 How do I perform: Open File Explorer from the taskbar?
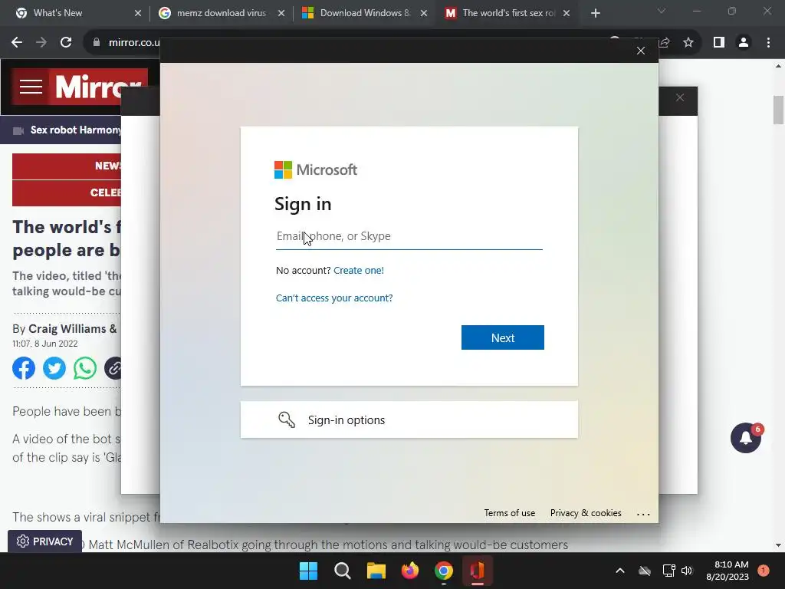tap(376, 571)
